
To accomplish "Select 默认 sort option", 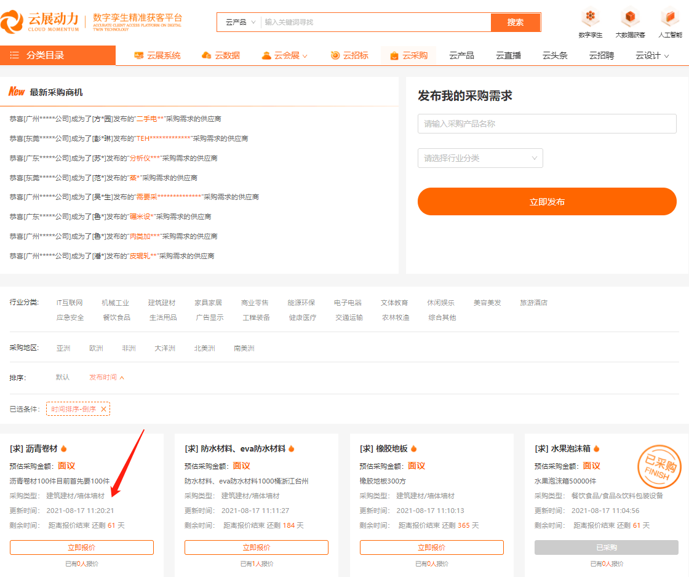I will coord(63,377).
